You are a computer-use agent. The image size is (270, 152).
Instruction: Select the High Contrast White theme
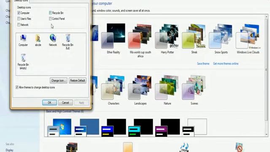click(x=194, y=128)
